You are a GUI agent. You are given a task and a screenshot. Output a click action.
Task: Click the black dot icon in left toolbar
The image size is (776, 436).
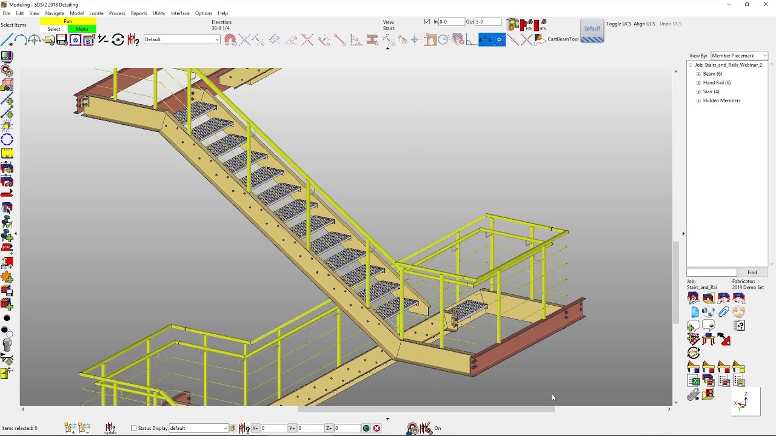tap(7, 318)
